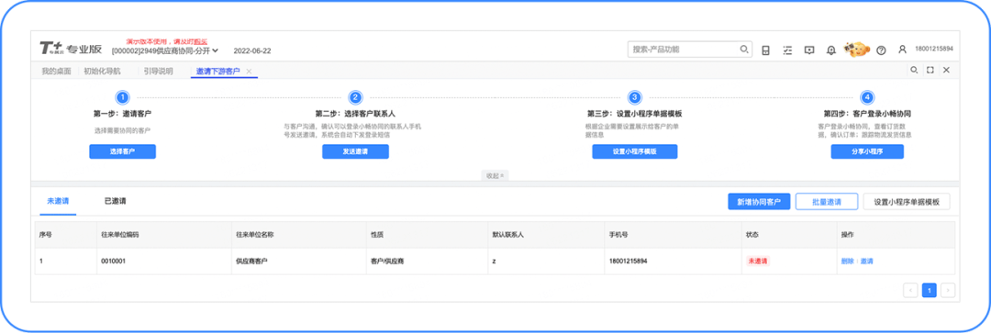Click the 删除 link in the operations column
Screen dimensions: 991x333
pos(848,261)
